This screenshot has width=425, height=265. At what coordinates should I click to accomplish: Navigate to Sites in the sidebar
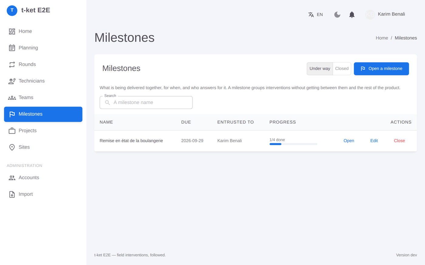click(x=43, y=147)
